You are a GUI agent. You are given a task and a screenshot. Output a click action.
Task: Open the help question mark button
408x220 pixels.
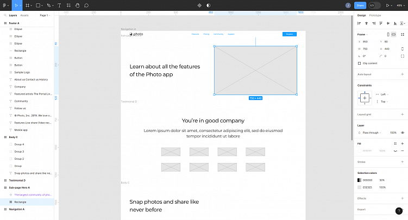(x=399, y=211)
